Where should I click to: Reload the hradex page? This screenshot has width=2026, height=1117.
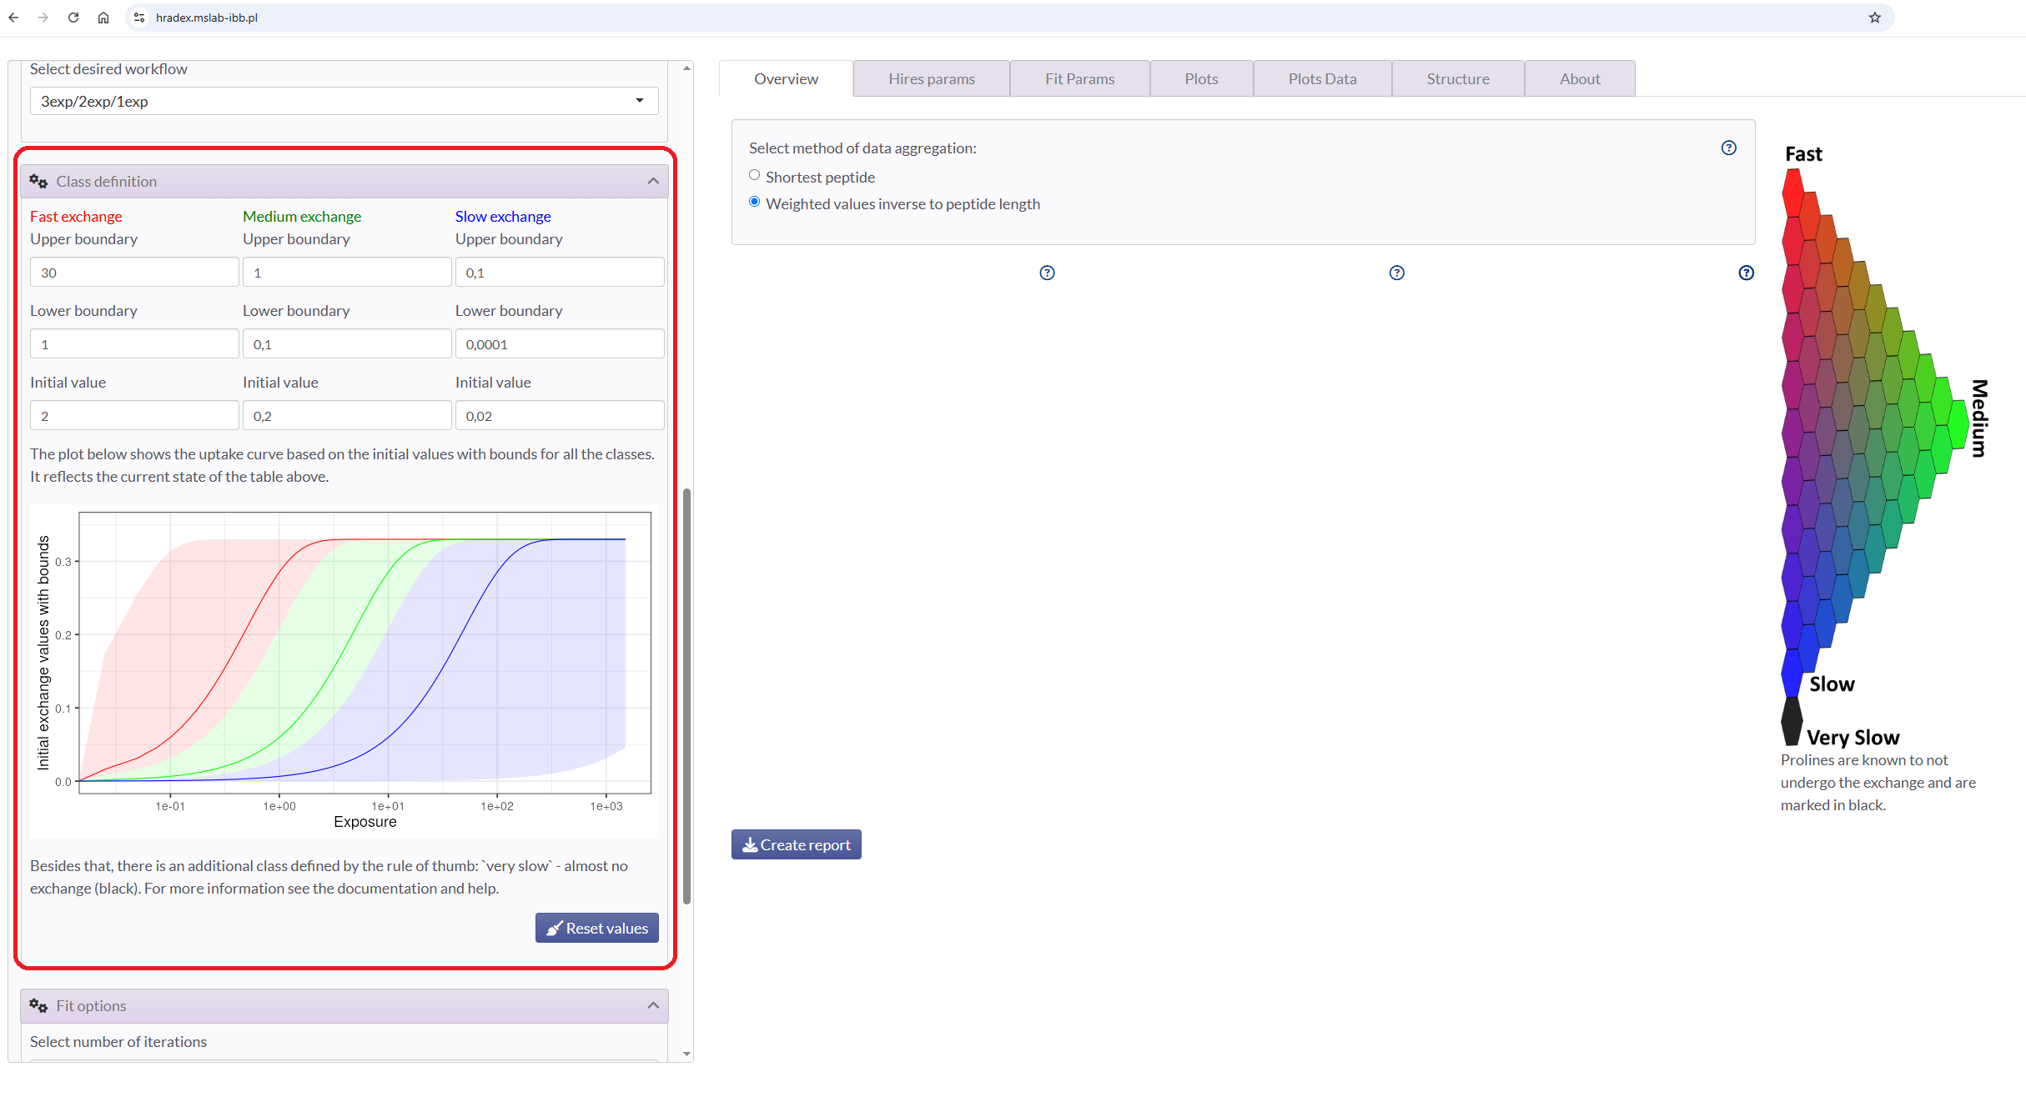[73, 18]
